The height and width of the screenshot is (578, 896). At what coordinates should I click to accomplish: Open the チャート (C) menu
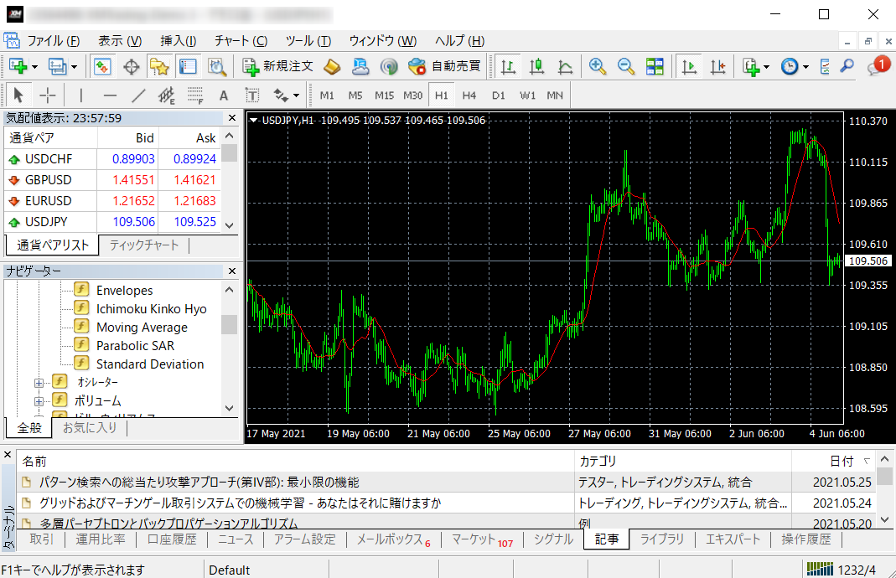pos(241,40)
